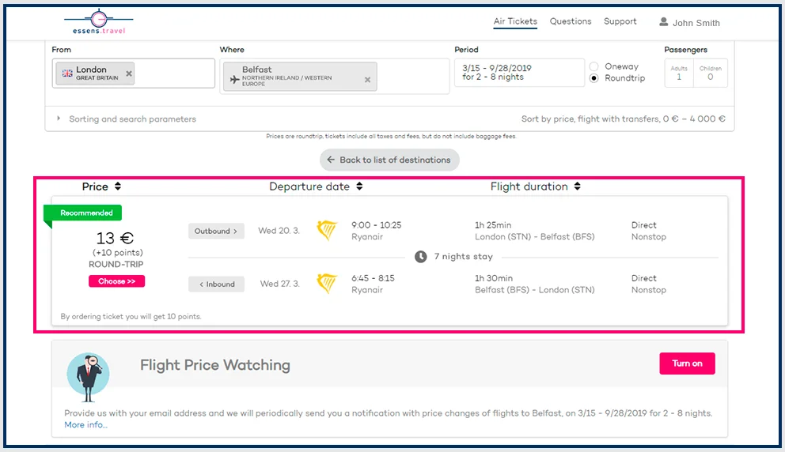Click the clock icon by 7 nights stay
Image resolution: width=785 pixels, height=452 pixels.
[421, 257]
